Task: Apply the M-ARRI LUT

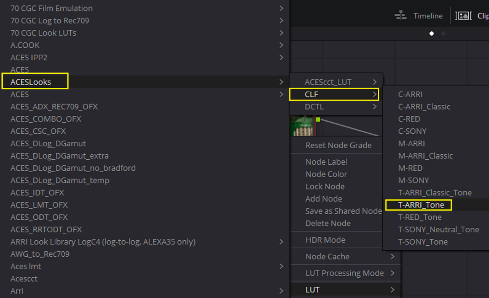Action: (x=436, y=143)
